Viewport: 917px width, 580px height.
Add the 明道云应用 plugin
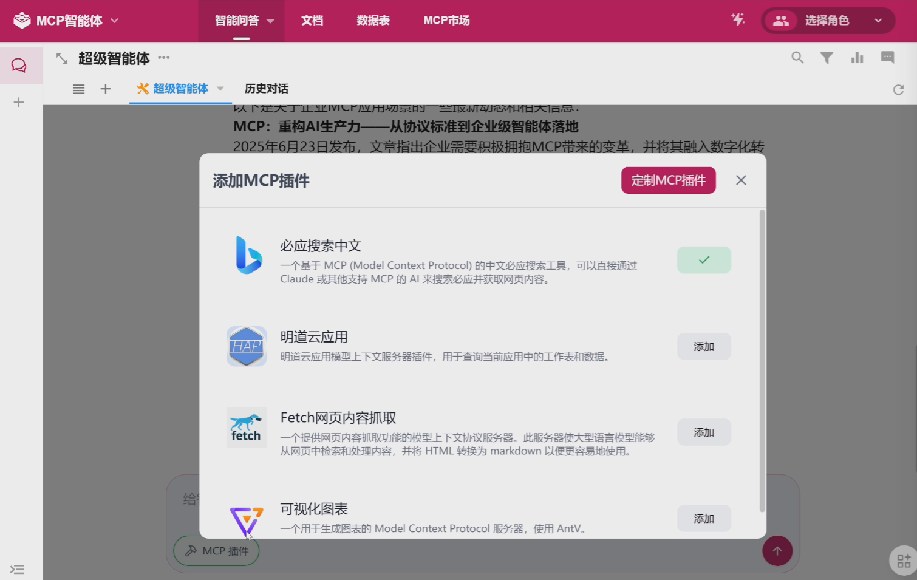(x=704, y=347)
